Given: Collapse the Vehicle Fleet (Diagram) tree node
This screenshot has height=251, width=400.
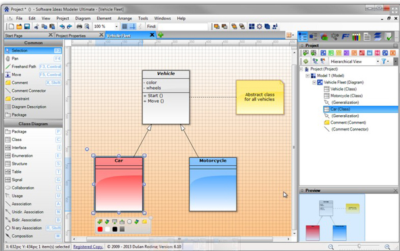Looking at the screenshot, I should pyautogui.click(x=314, y=83).
